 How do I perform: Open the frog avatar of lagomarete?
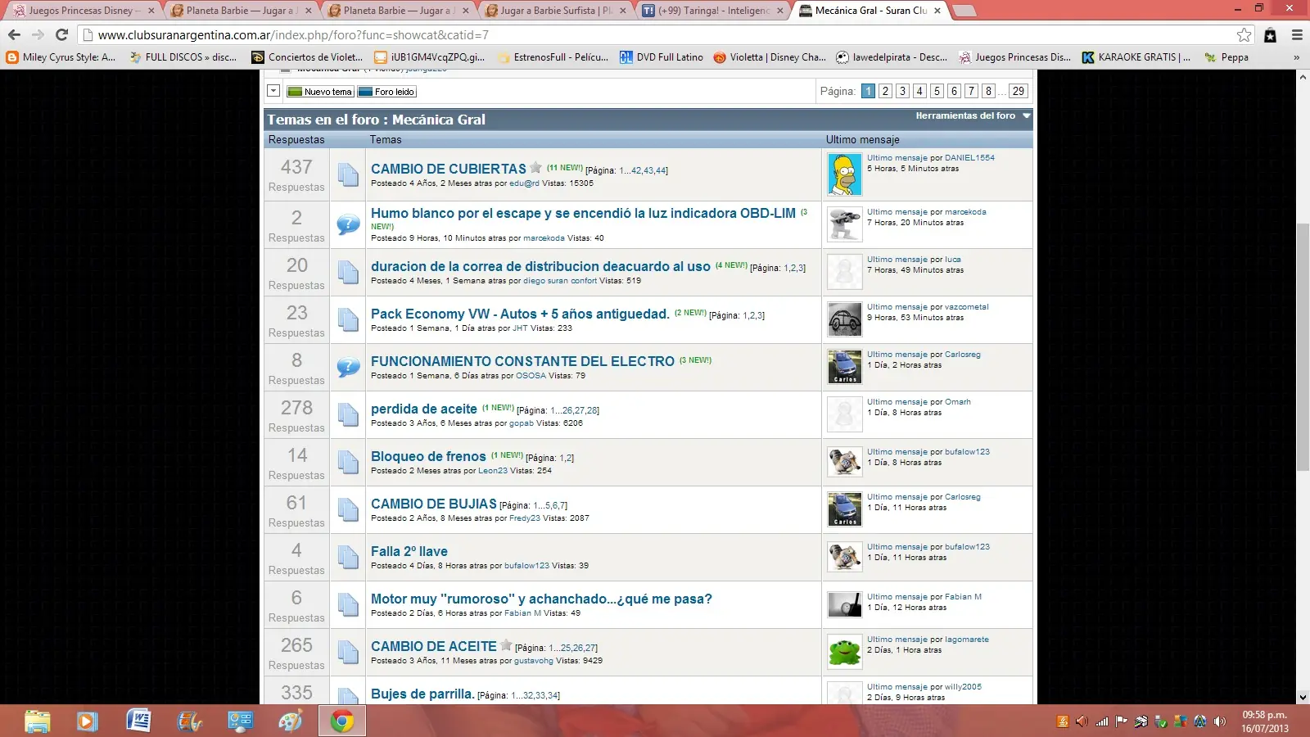[x=844, y=652]
